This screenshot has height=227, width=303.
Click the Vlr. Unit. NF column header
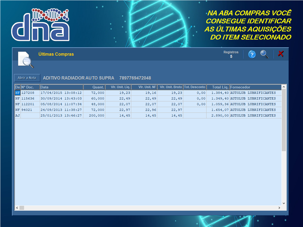[144, 87]
